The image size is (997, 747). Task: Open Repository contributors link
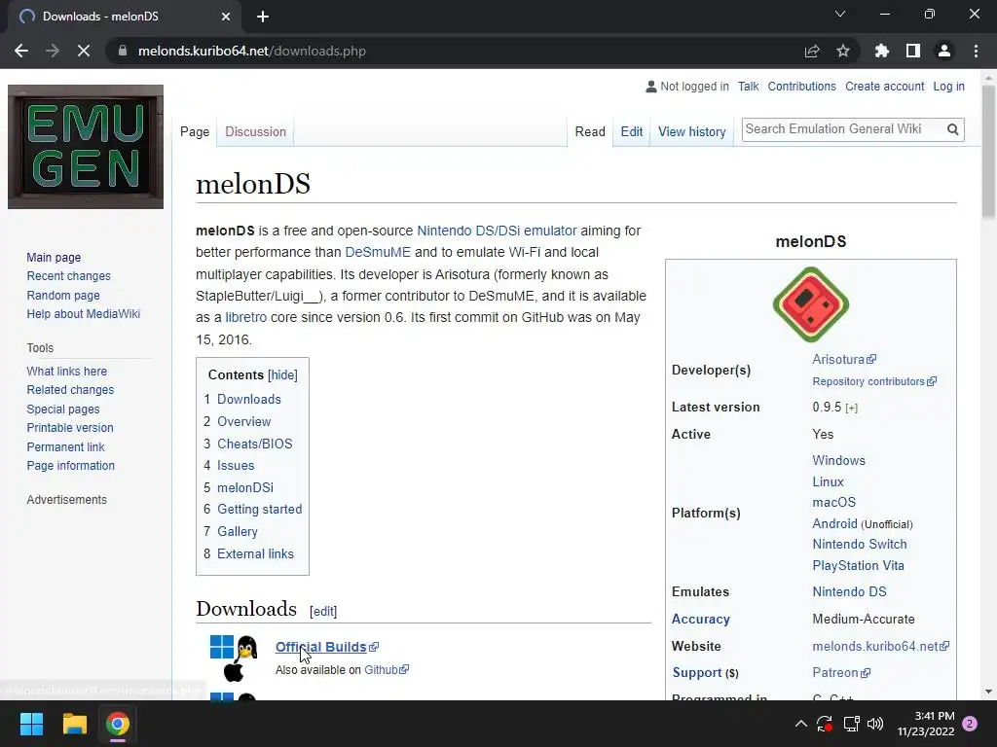click(x=873, y=381)
